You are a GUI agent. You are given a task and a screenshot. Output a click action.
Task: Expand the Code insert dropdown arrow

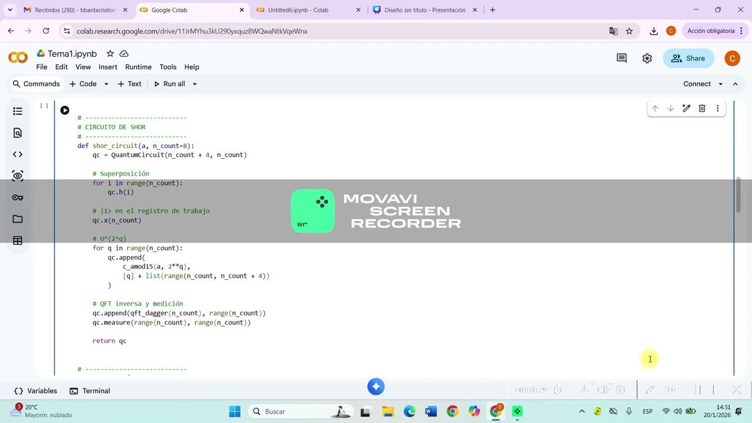106,84
